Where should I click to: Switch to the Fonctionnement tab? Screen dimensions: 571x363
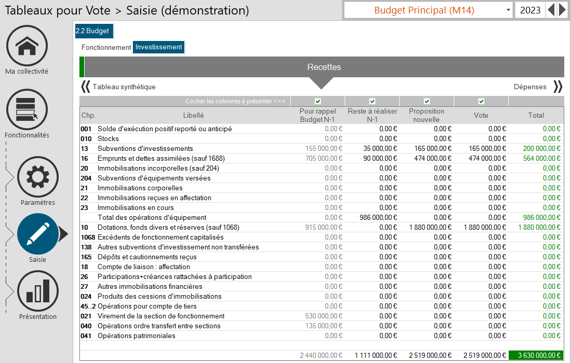pos(106,47)
